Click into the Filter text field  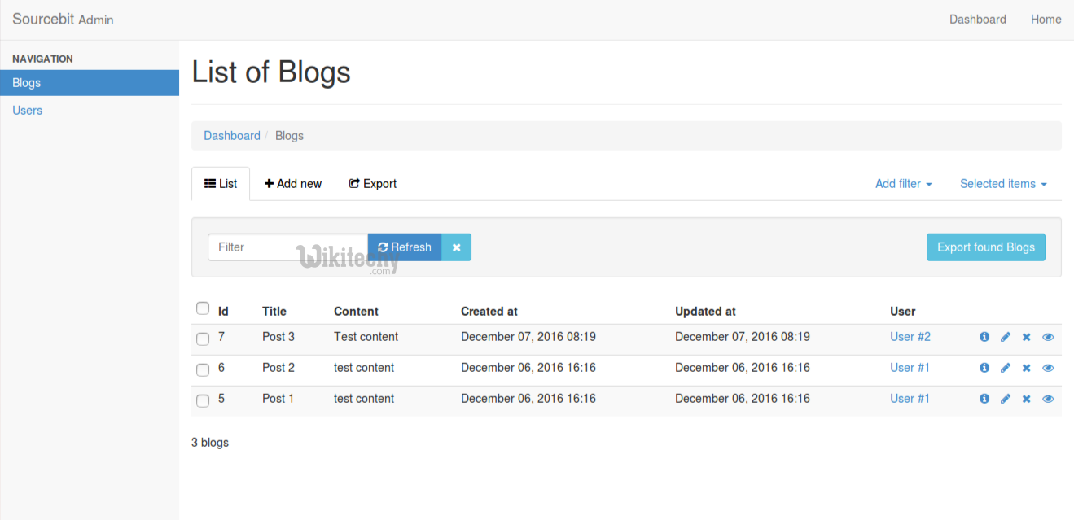click(x=287, y=247)
